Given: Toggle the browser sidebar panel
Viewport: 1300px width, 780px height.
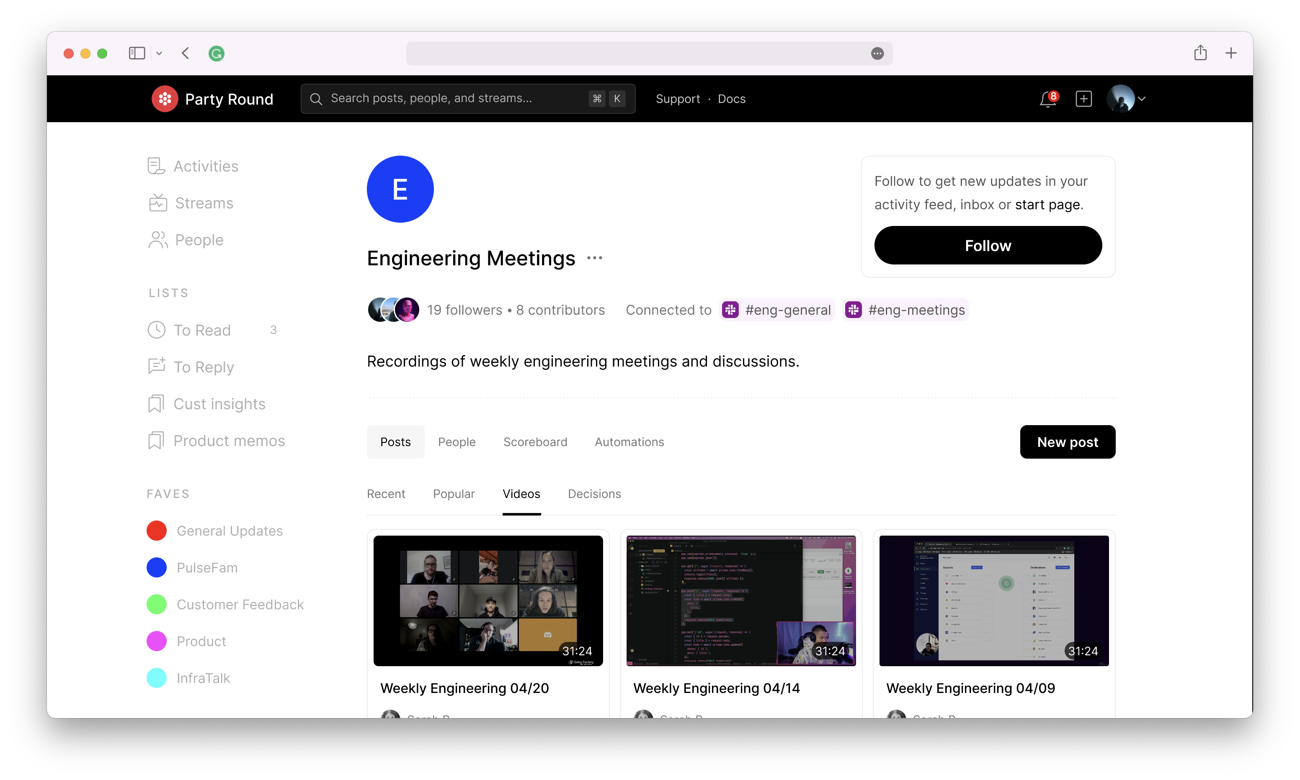Looking at the screenshot, I should [137, 53].
